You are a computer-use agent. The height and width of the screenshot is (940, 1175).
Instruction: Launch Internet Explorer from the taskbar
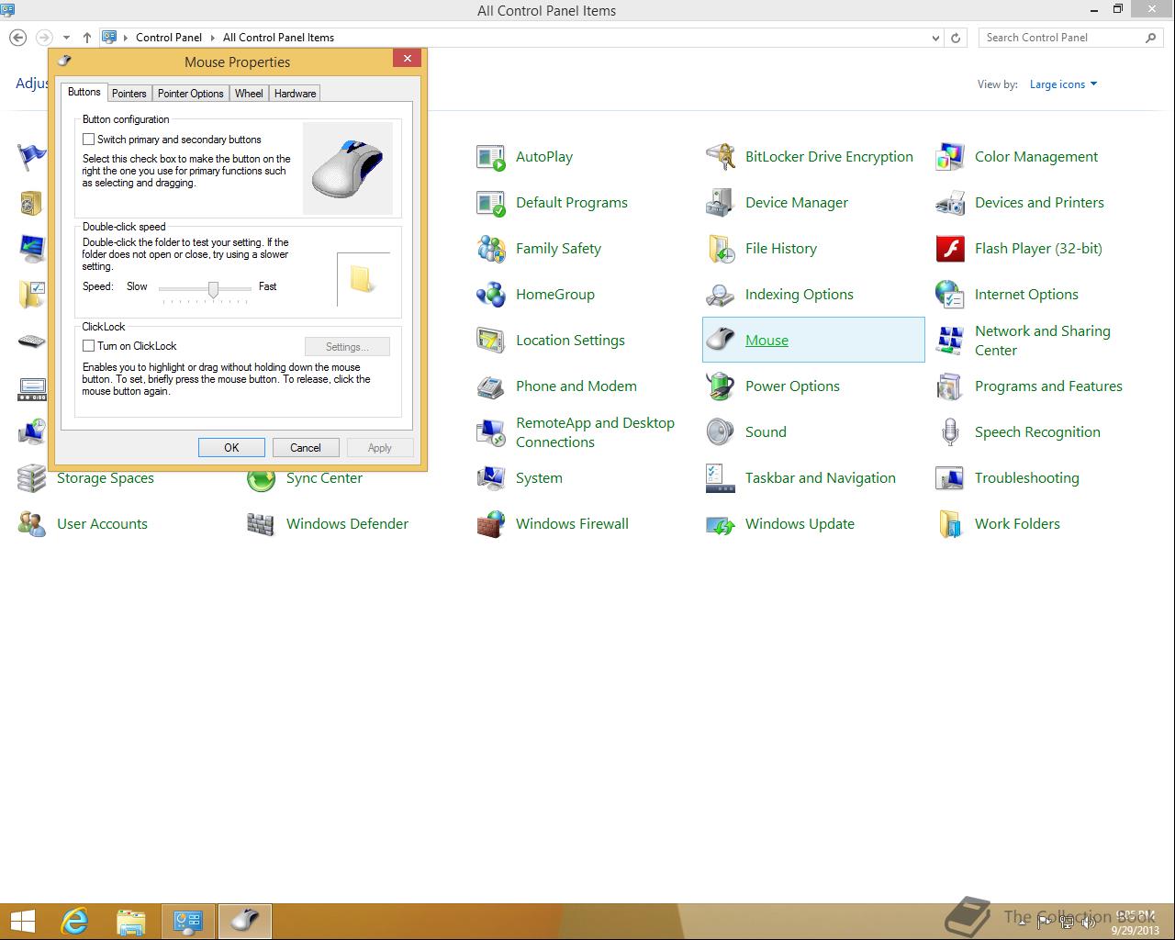(x=74, y=921)
